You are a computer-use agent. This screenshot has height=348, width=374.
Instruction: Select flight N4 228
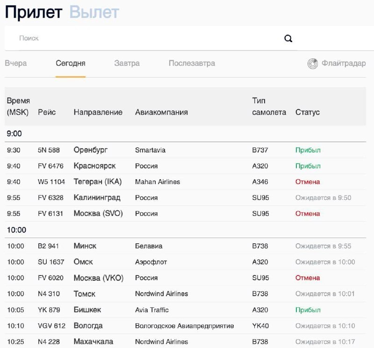click(x=49, y=342)
